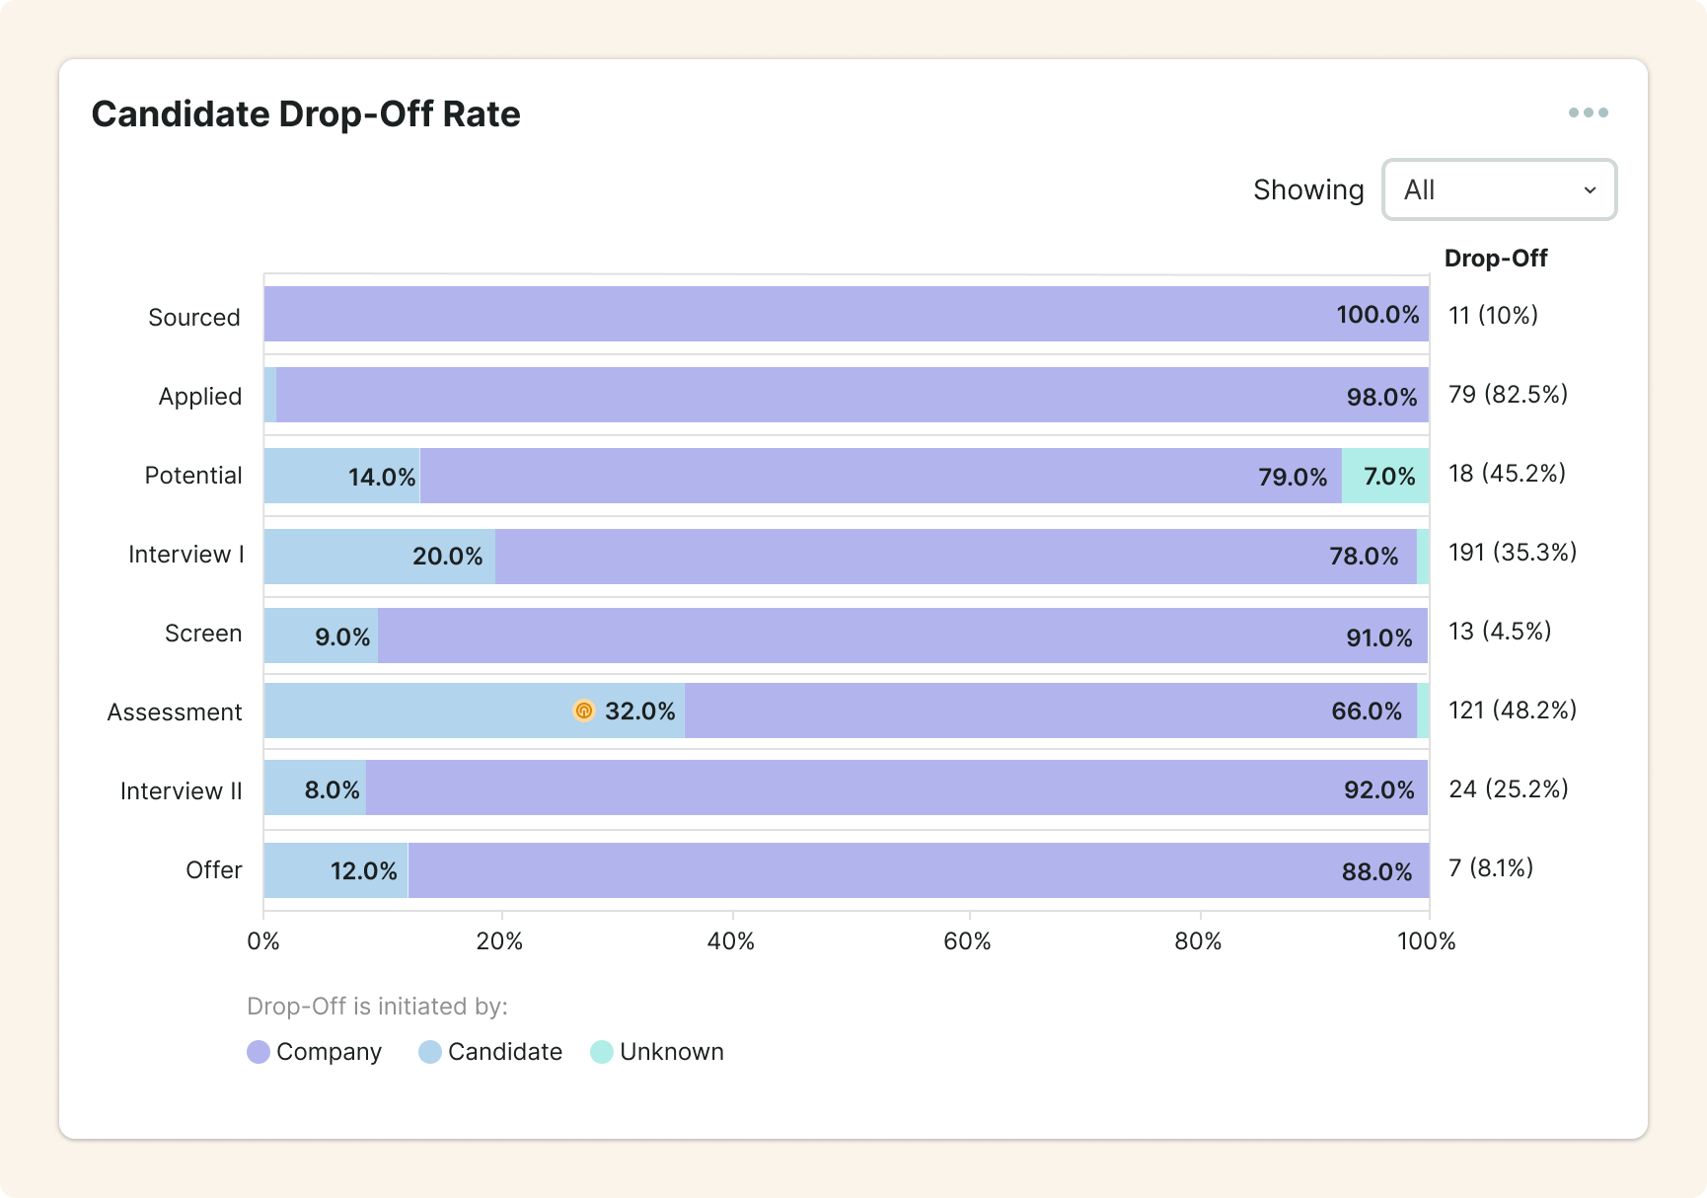Click the blue Candidate legend color dot
Image resolution: width=1707 pixels, height=1198 pixels.
coord(430,1052)
